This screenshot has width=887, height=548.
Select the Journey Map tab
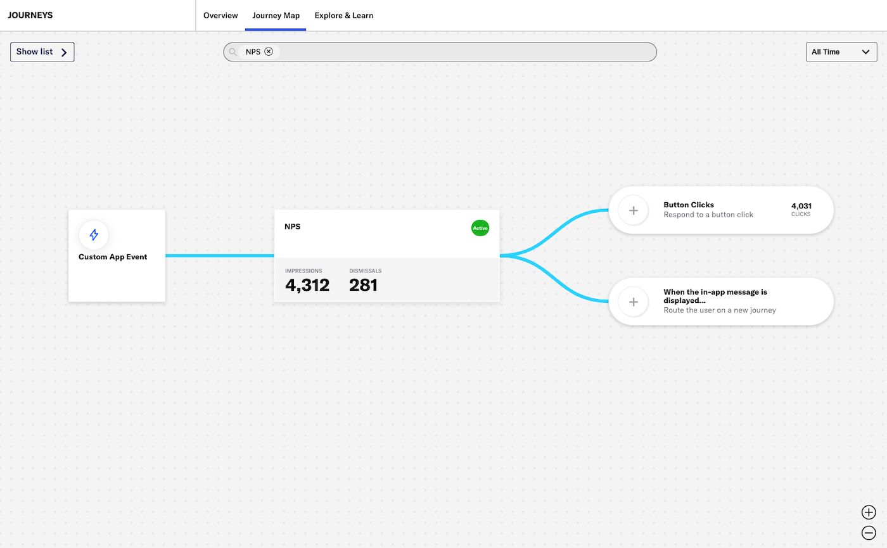pyautogui.click(x=276, y=15)
